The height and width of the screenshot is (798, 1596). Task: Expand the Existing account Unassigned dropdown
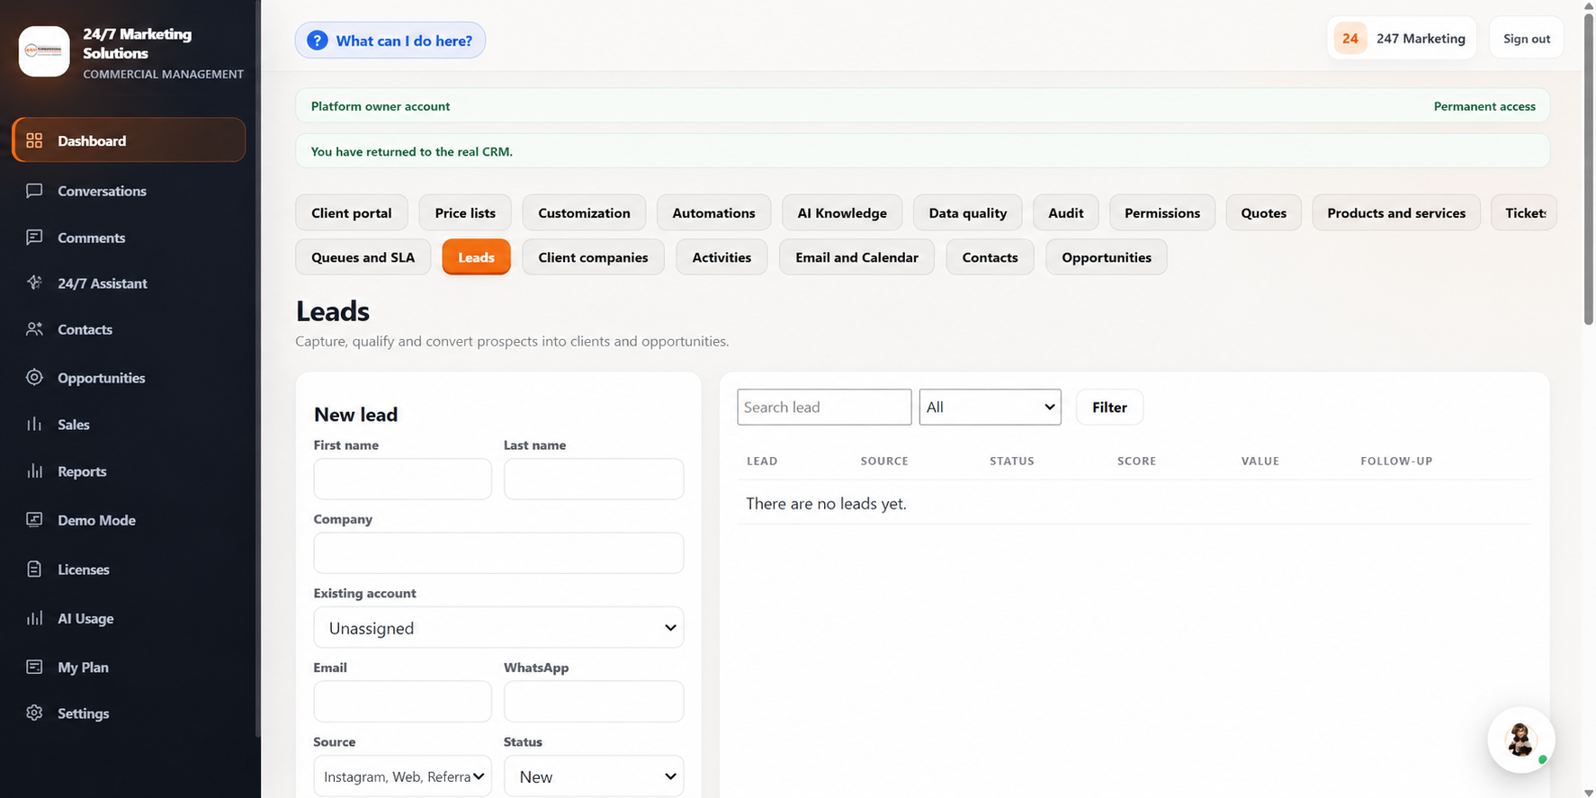[498, 627]
